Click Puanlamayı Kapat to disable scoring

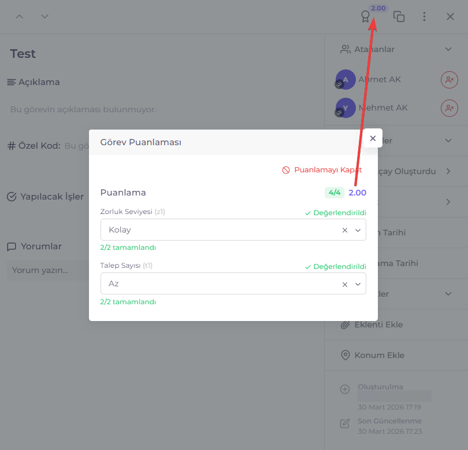[x=322, y=170]
